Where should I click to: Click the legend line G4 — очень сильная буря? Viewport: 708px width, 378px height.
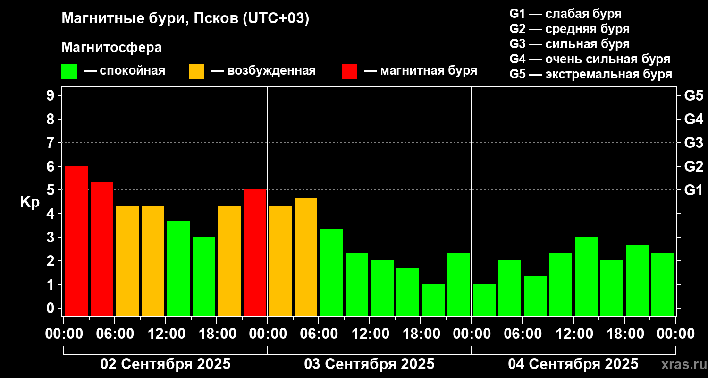(x=590, y=59)
